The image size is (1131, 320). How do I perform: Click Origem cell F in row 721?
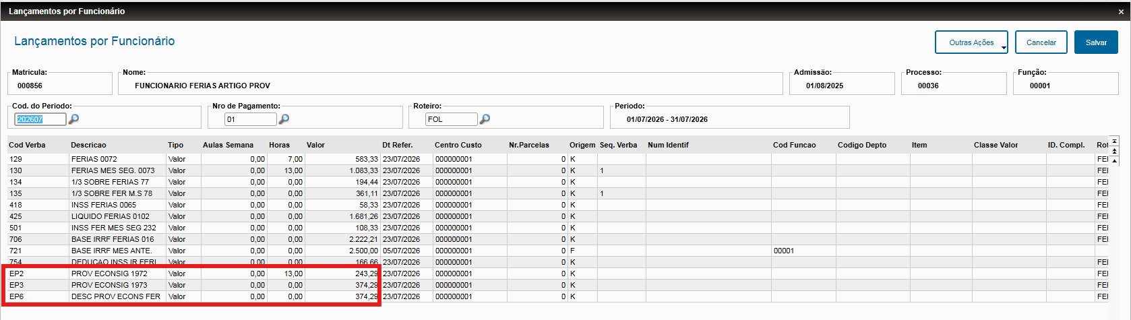[x=582, y=251]
